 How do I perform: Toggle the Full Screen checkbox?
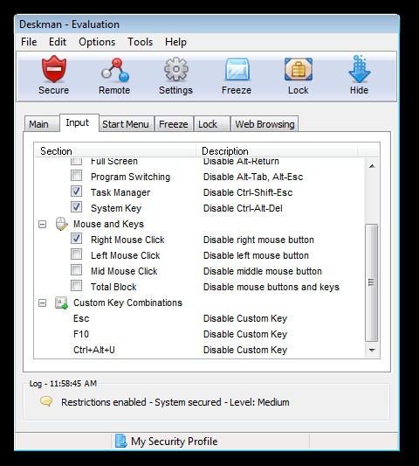point(76,161)
